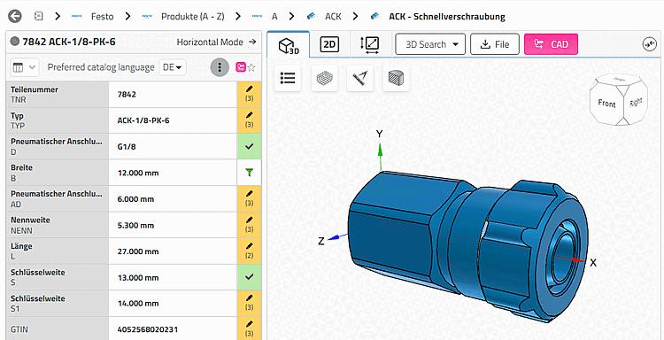Click green check for Schlüsselweite S
Image resolution: width=664 pixels, height=340 pixels.
click(249, 277)
